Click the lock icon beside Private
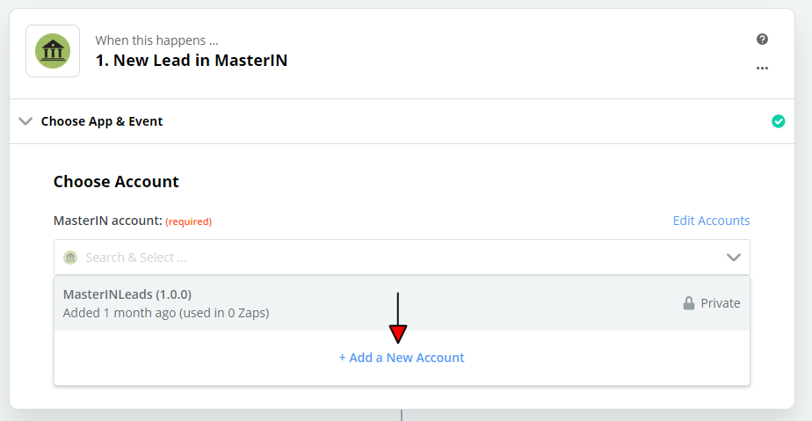 (x=689, y=303)
